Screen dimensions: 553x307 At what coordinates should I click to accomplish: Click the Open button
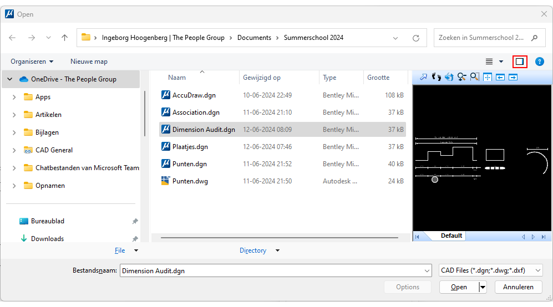[459, 287]
